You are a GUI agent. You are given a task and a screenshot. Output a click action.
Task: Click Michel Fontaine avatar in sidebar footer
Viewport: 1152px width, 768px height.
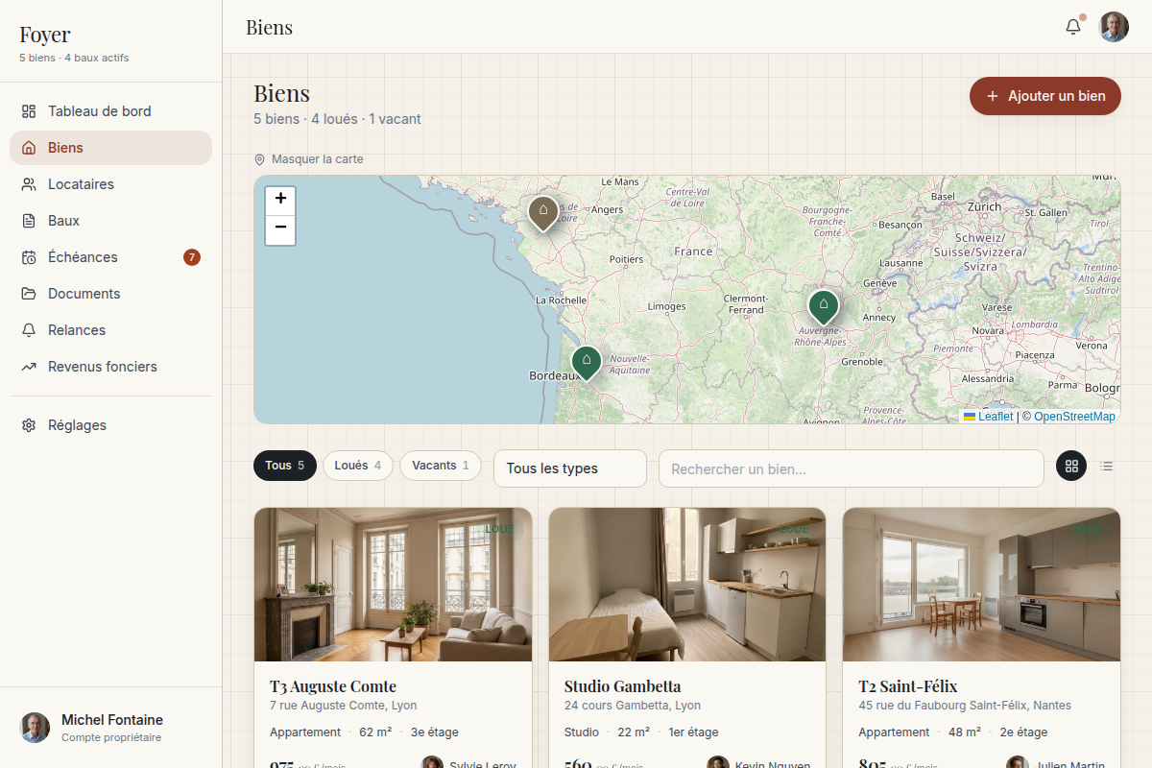click(36, 728)
